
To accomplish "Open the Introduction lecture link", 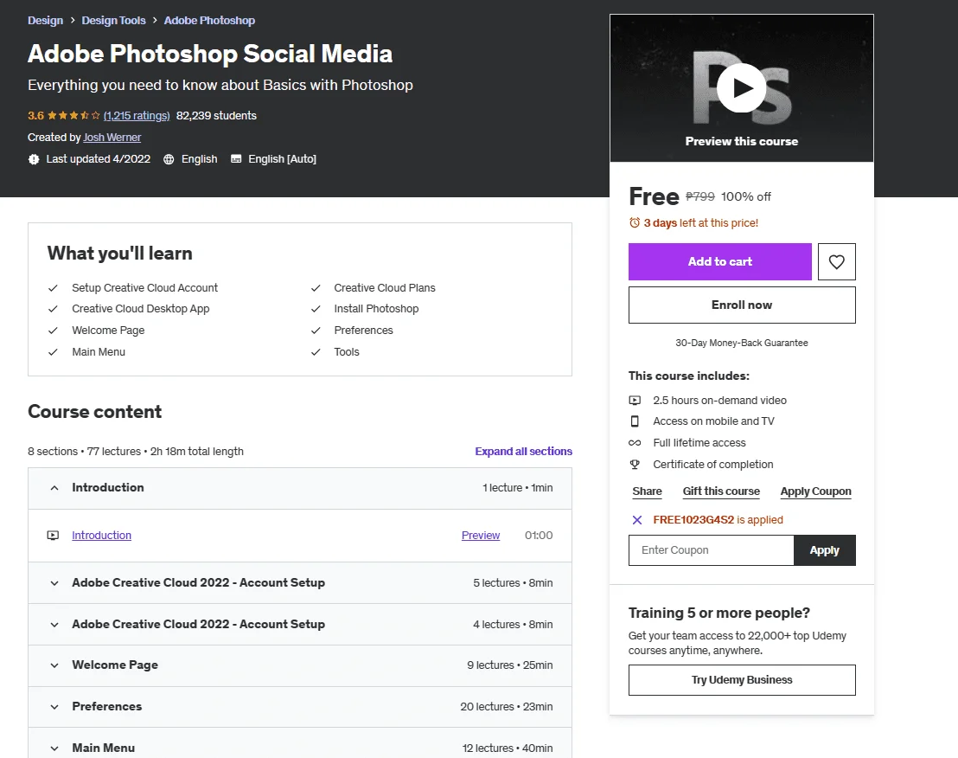I will tap(101, 536).
